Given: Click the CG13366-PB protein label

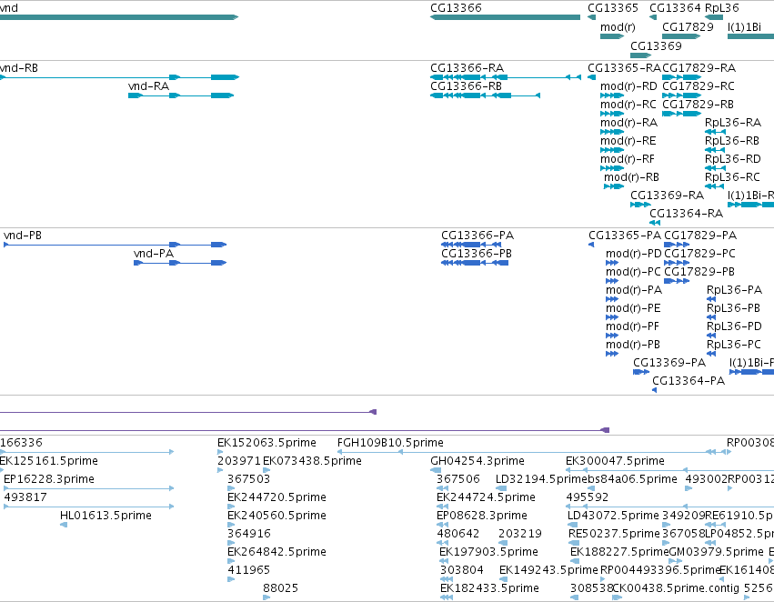Looking at the screenshot, I should [477, 254].
